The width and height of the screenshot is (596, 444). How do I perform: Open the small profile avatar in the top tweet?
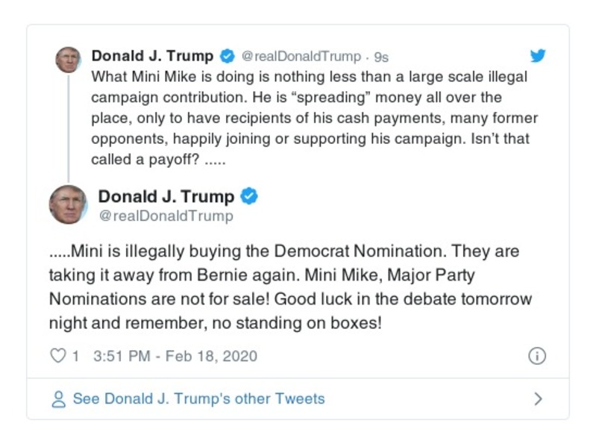68,59
